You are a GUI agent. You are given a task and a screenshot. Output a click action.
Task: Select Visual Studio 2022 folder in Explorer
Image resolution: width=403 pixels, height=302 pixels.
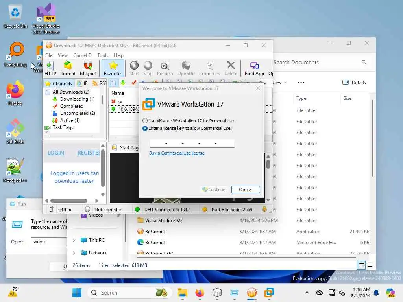(x=163, y=221)
